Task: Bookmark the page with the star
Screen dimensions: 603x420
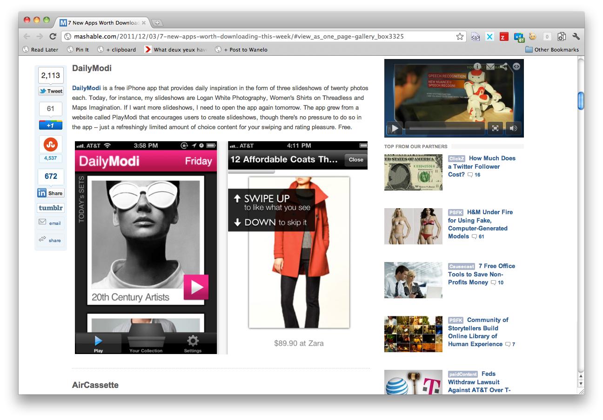Action: click(x=460, y=36)
